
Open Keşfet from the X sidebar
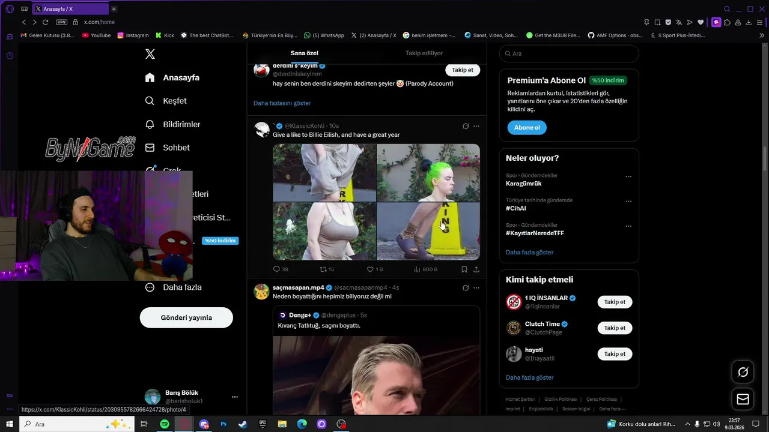point(166,101)
